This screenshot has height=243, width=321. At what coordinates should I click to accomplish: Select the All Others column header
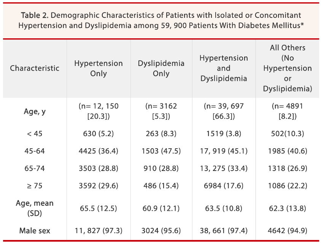(x=288, y=68)
